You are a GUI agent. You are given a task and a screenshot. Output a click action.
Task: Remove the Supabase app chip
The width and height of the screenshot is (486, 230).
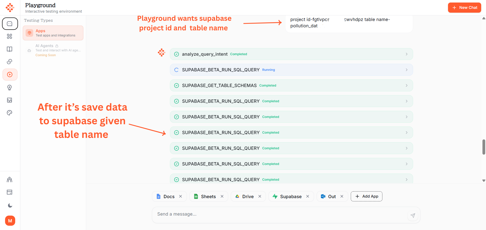click(308, 196)
